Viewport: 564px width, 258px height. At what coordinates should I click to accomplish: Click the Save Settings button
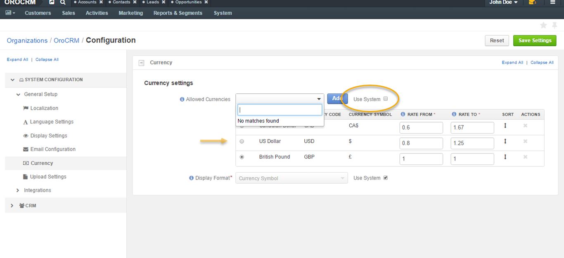coord(535,40)
